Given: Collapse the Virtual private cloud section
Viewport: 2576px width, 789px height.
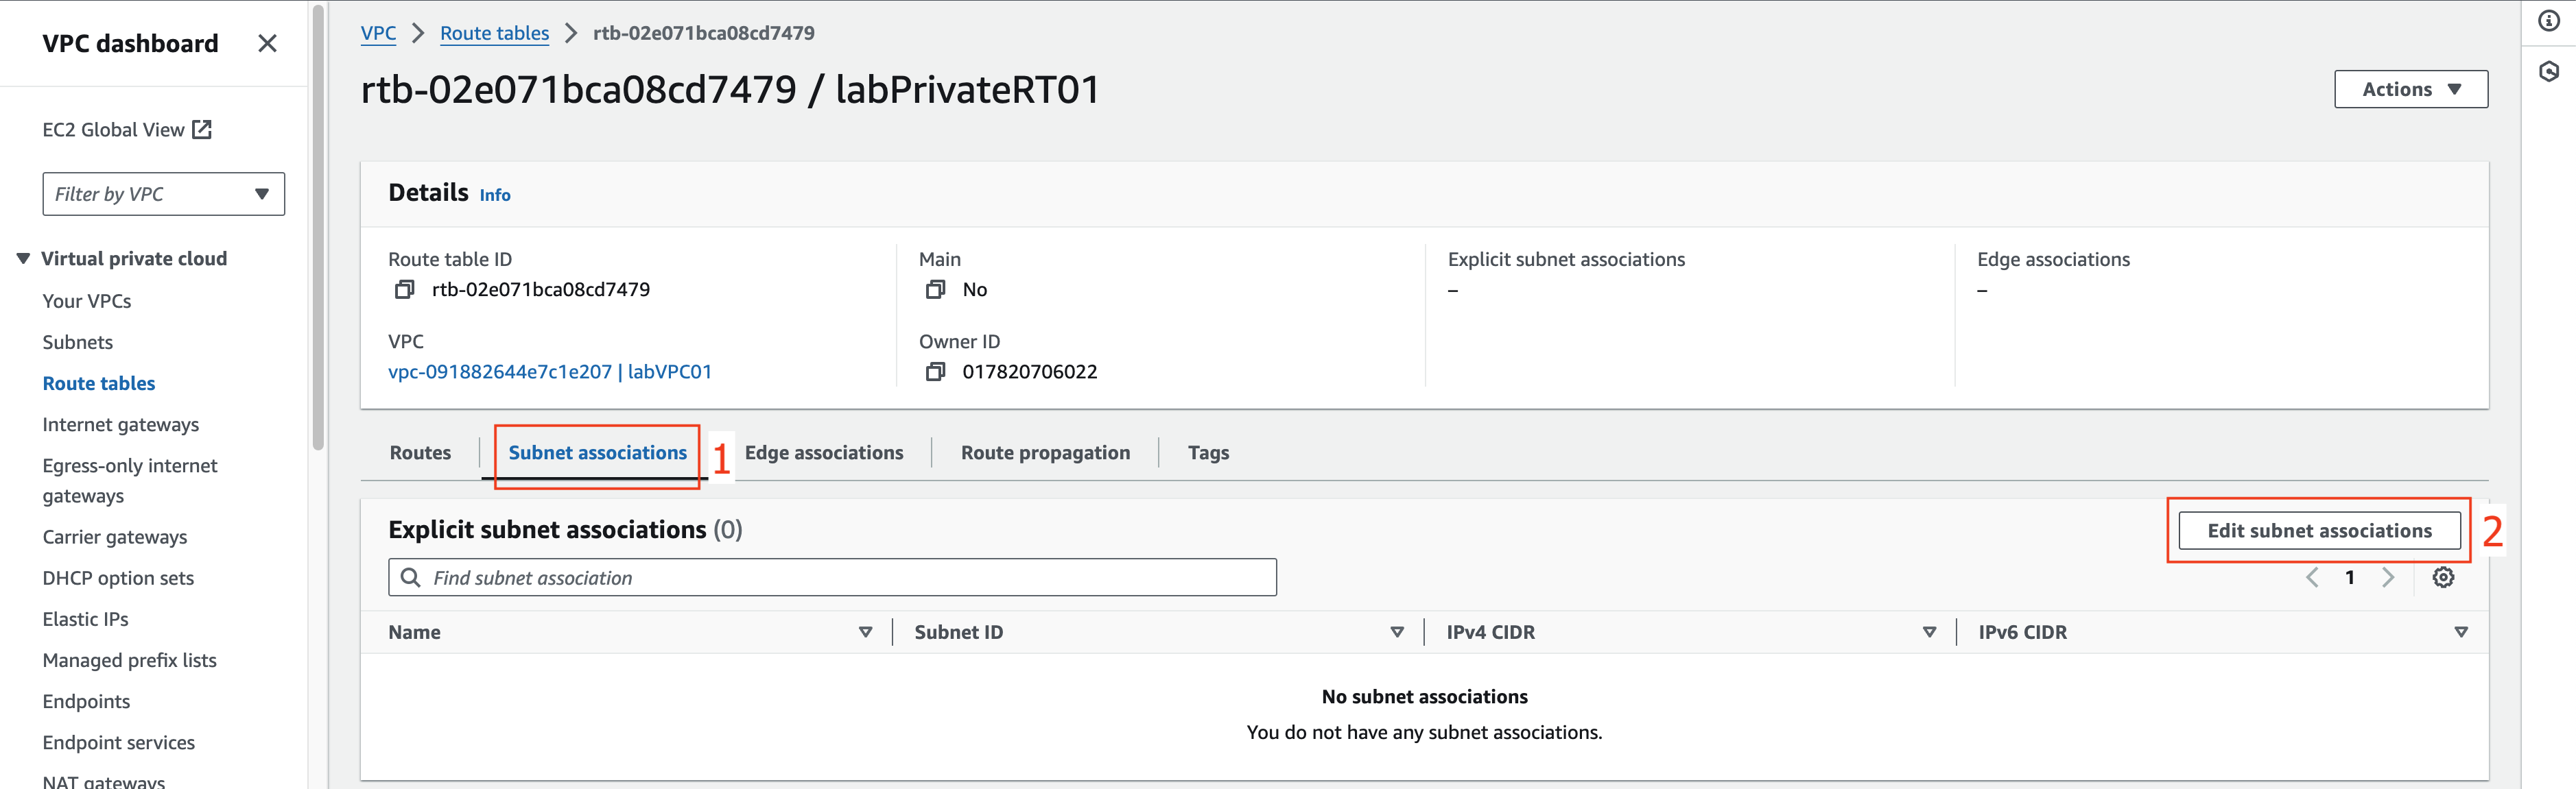Looking at the screenshot, I should point(23,258).
